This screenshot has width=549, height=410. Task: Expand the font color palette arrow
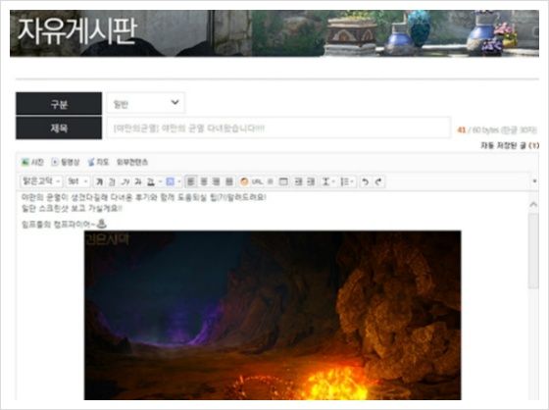tap(160, 181)
